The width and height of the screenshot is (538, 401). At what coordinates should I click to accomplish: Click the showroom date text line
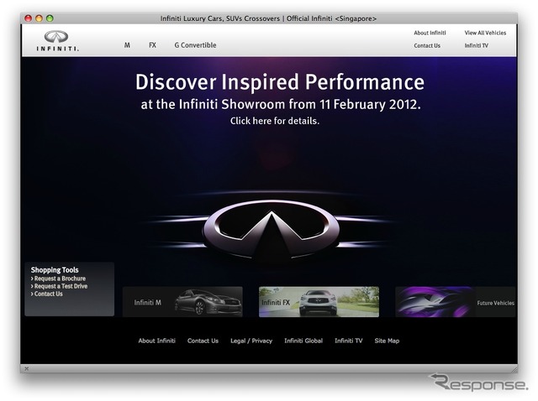(x=281, y=104)
